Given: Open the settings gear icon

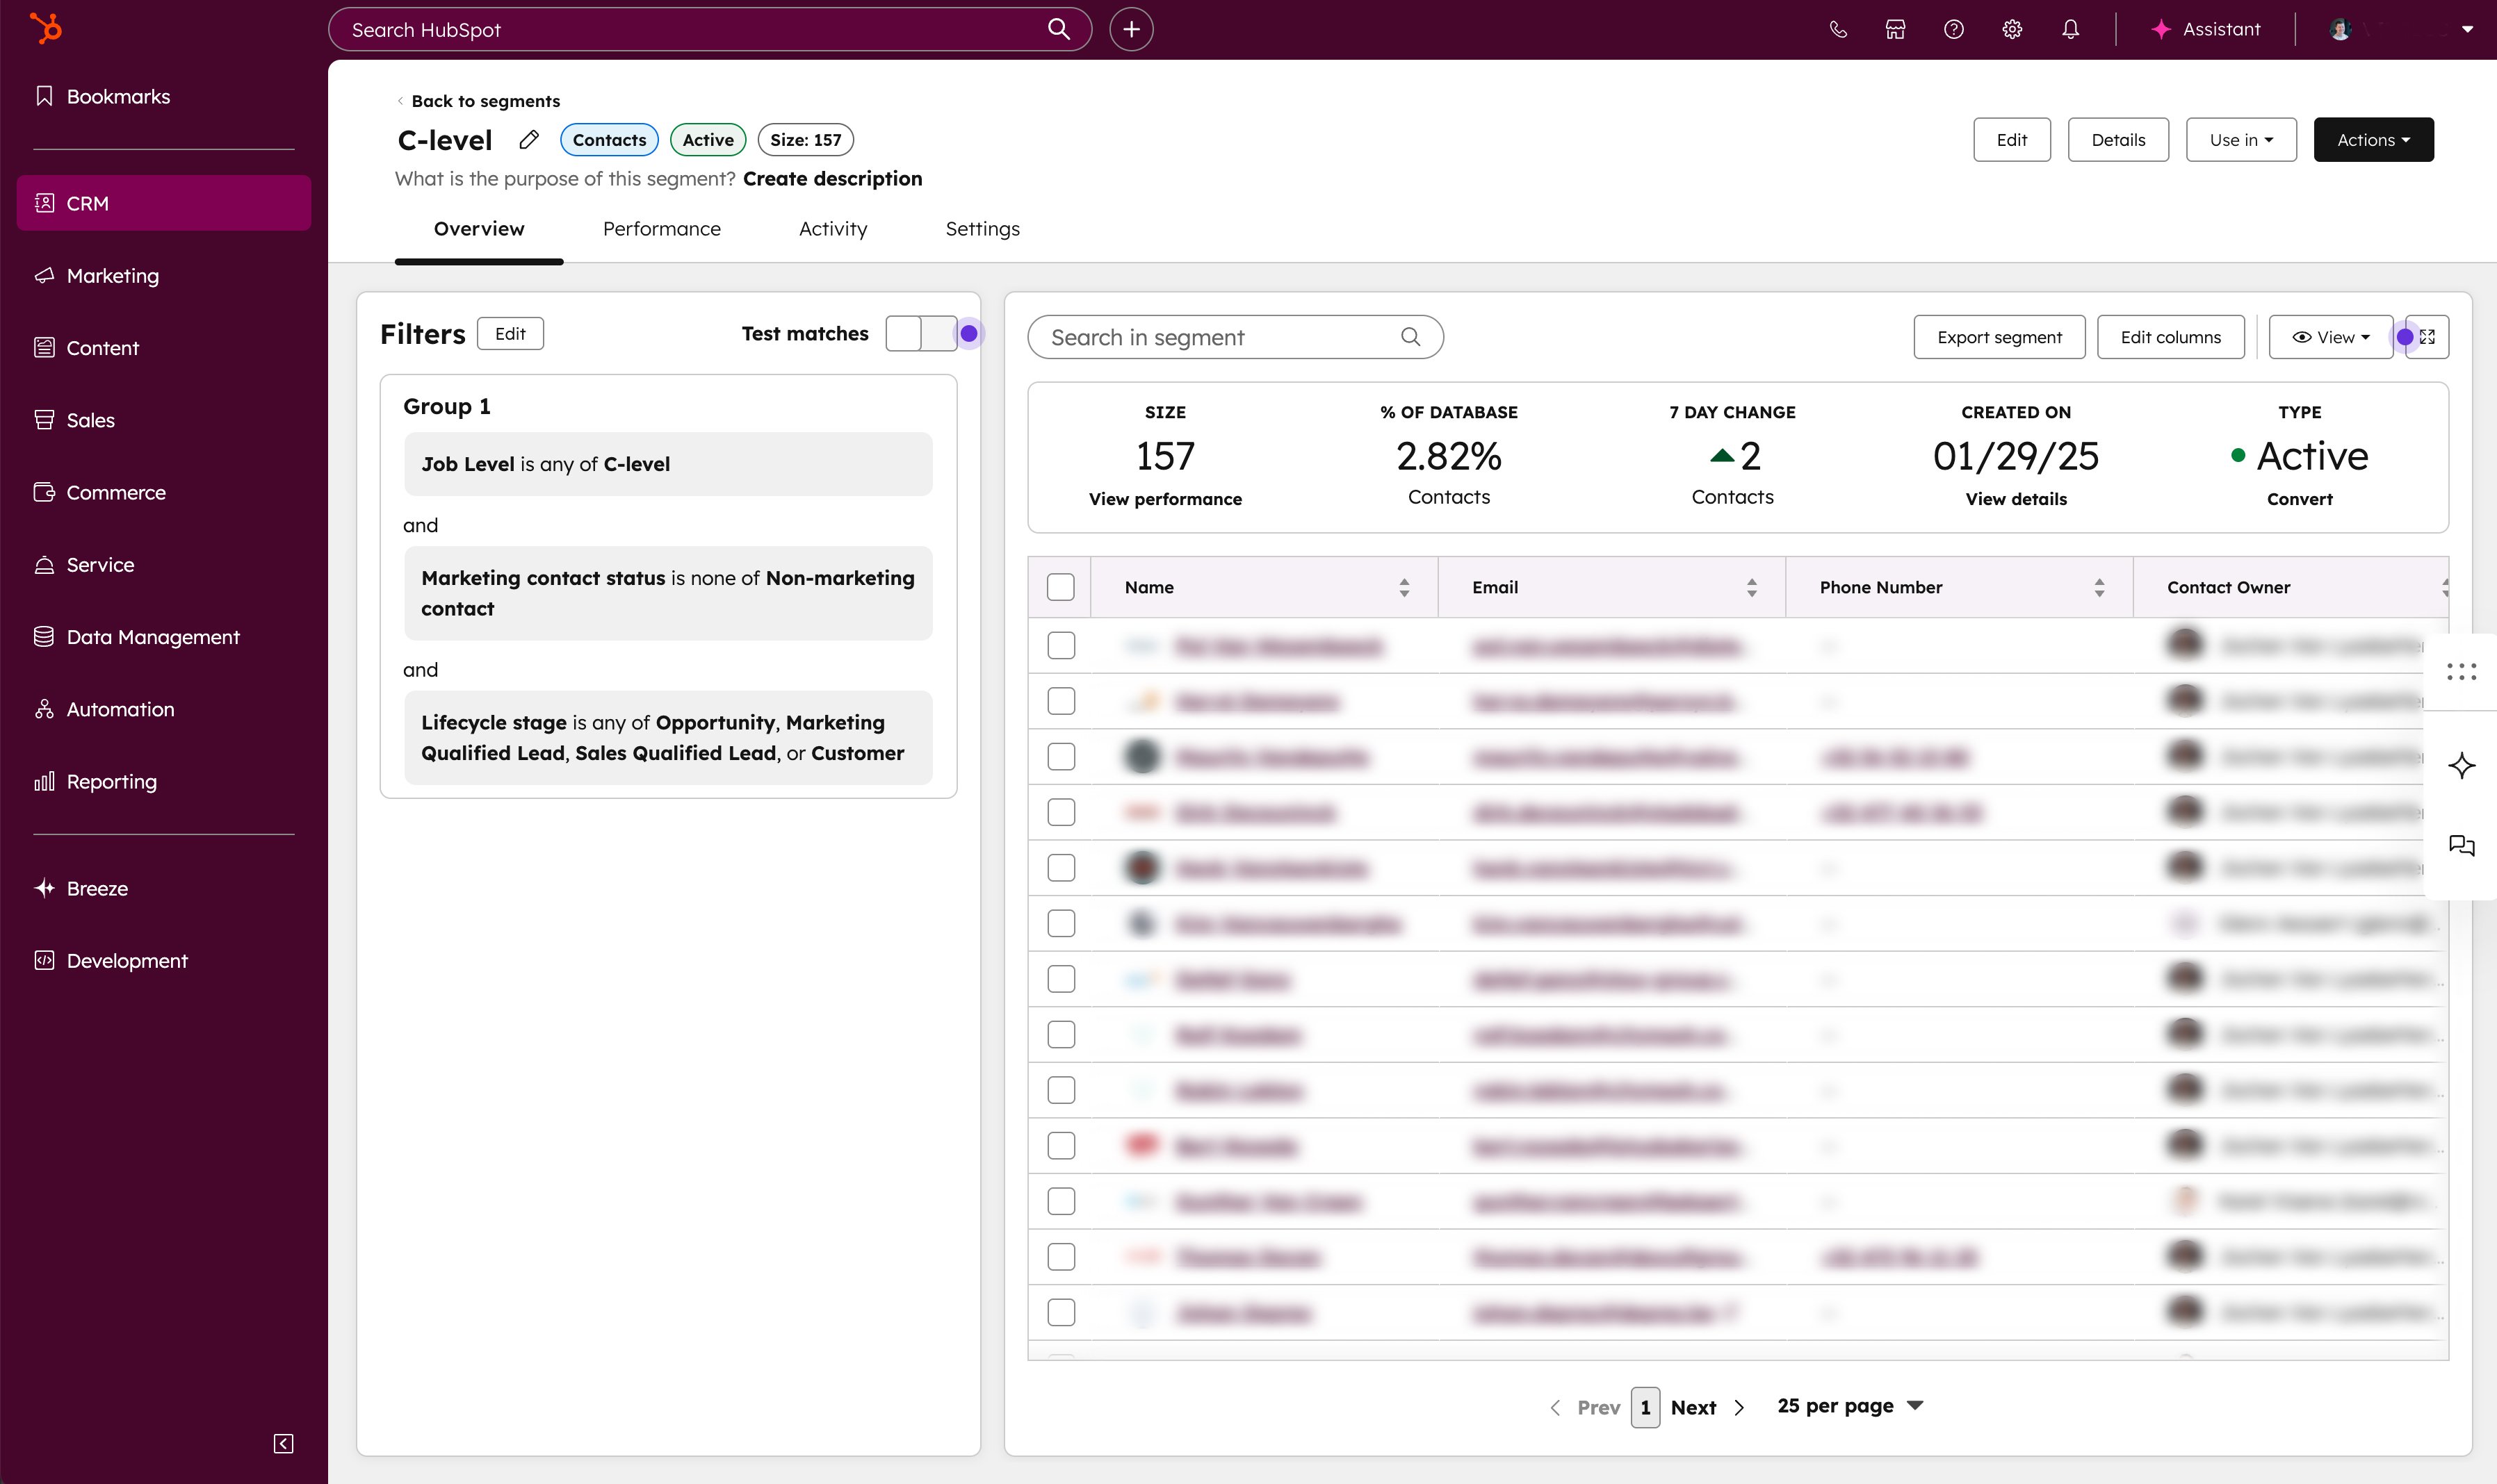Looking at the screenshot, I should pos(2012,29).
